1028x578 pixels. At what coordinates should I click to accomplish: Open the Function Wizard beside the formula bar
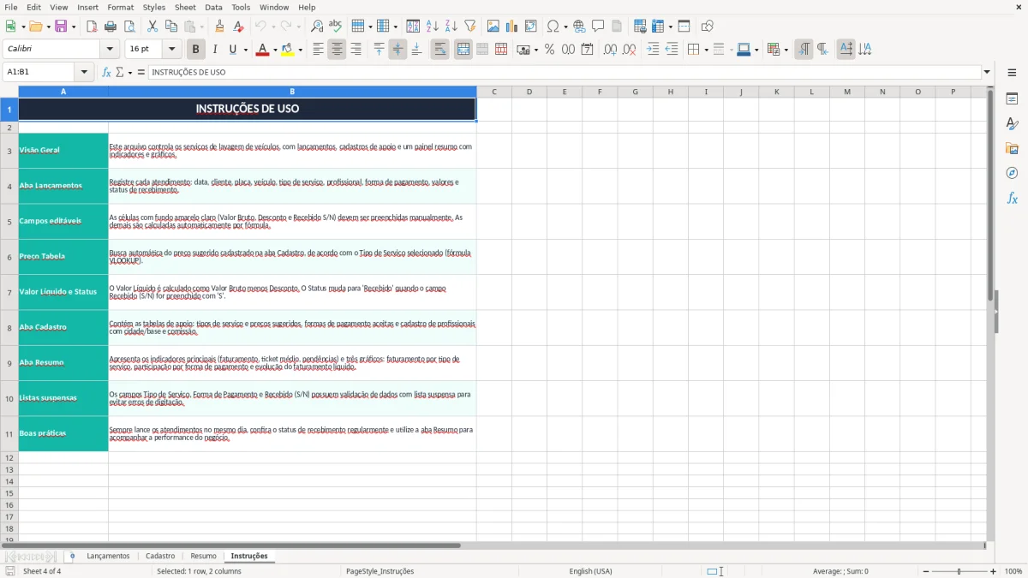[x=107, y=72]
